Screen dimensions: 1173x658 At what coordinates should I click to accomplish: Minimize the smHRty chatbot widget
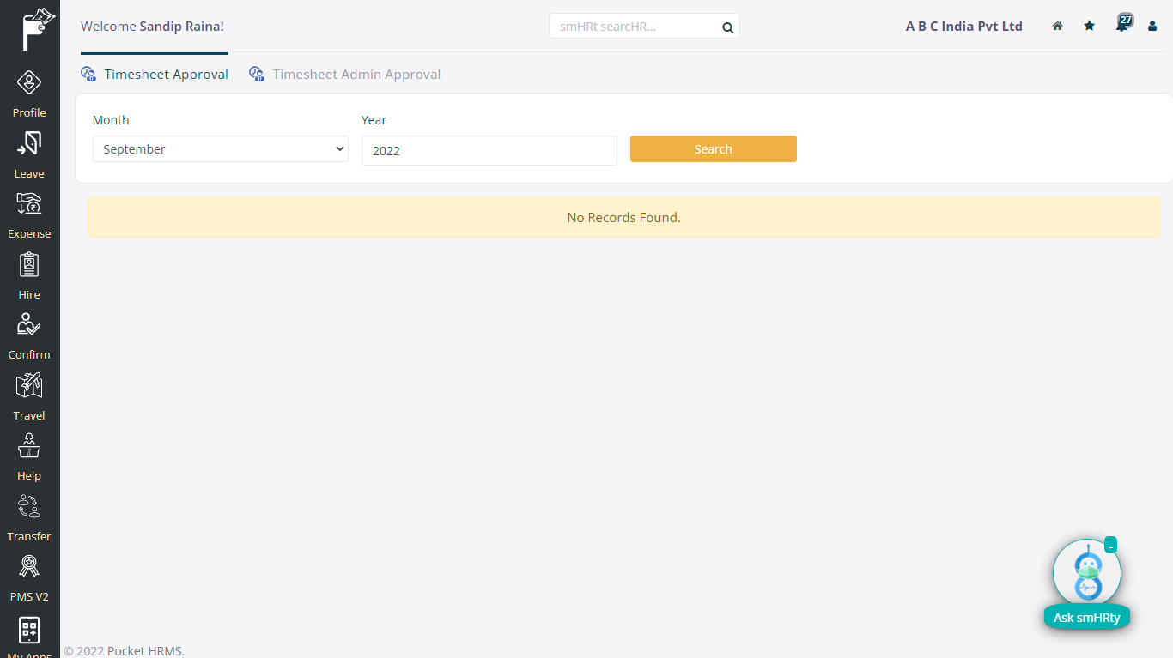coord(1110,545)
